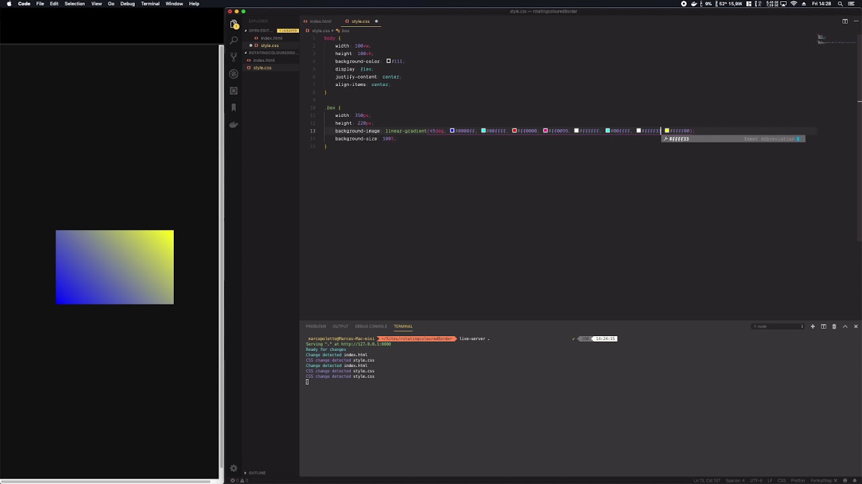Open the Wi-Fi menu bar icon
Screen dimensions: 862x484
point(793,3)
